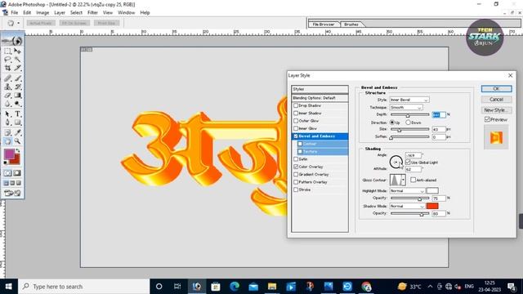Open the Edit menu

coord(27,13)
